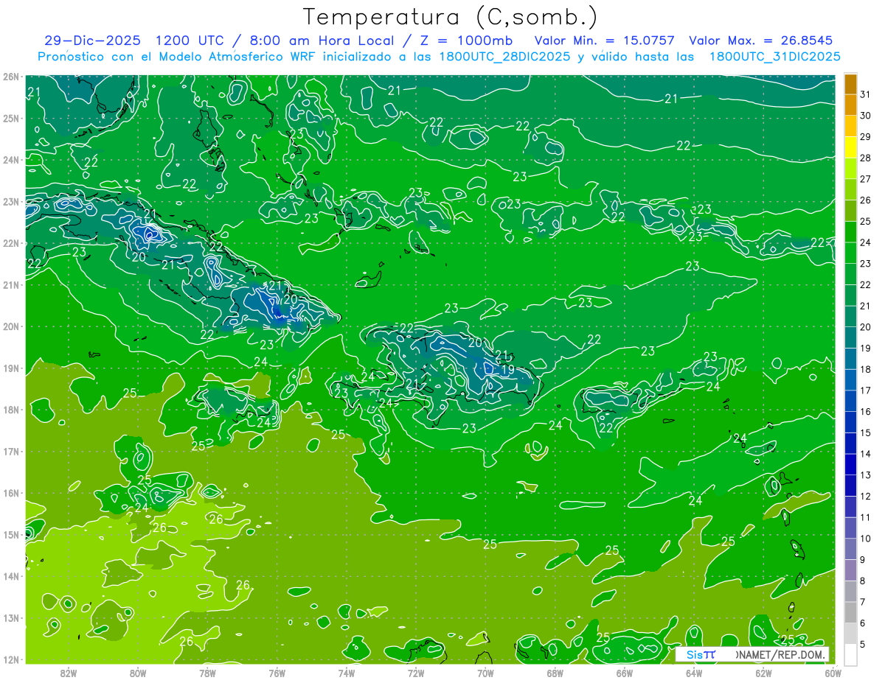Click the 18N latitude axis label
Screen dimensions: 885x683
click(x=11, y=410)
